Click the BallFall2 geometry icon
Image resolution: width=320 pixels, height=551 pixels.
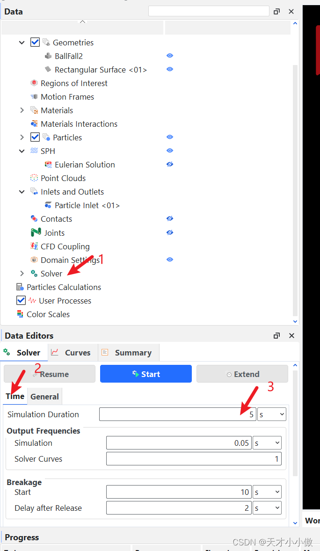click(x=48, y=56)
